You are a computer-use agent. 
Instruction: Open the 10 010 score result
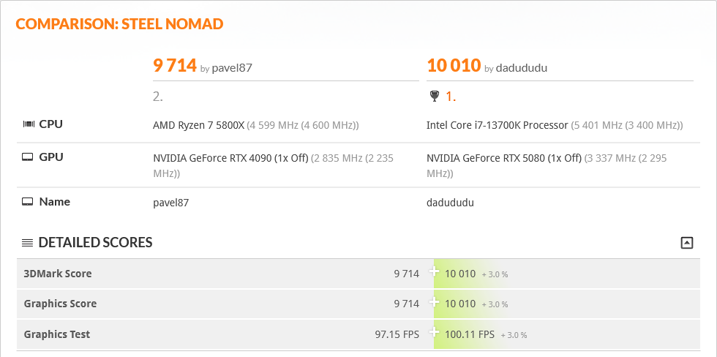point(454,66)
